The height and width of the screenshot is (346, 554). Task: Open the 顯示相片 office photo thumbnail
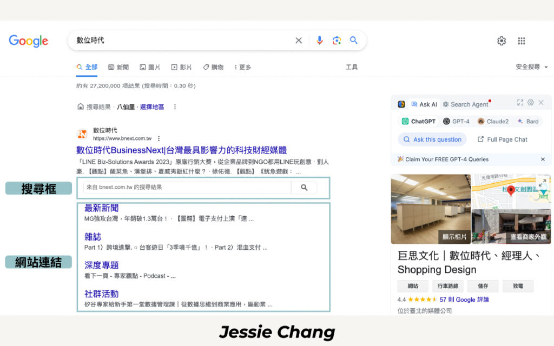point(431,209)
